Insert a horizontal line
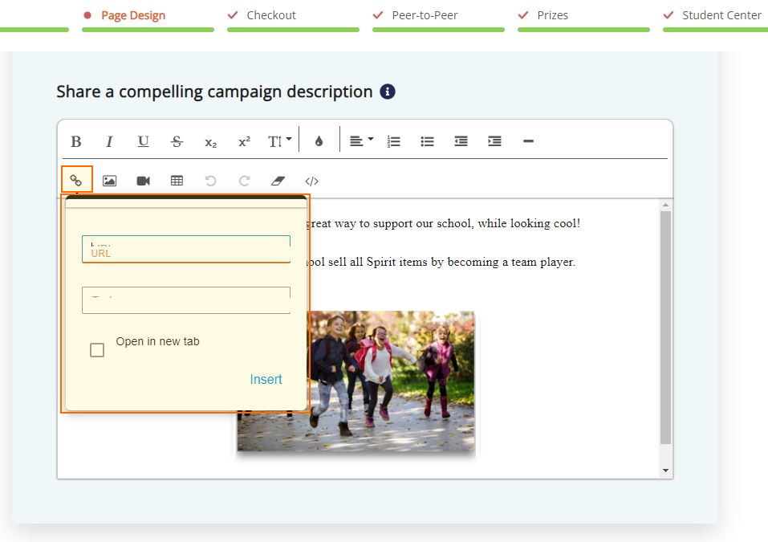This screenshot has width=768, height=542. [528, 141]
